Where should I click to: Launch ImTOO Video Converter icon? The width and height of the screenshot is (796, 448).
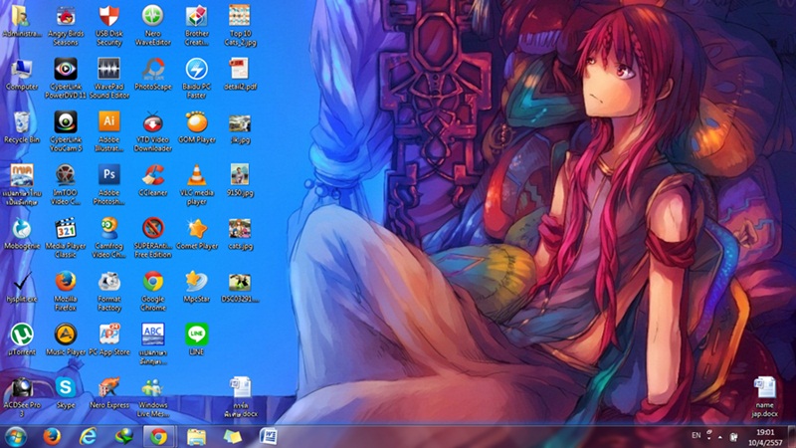(x=66, y=184)
